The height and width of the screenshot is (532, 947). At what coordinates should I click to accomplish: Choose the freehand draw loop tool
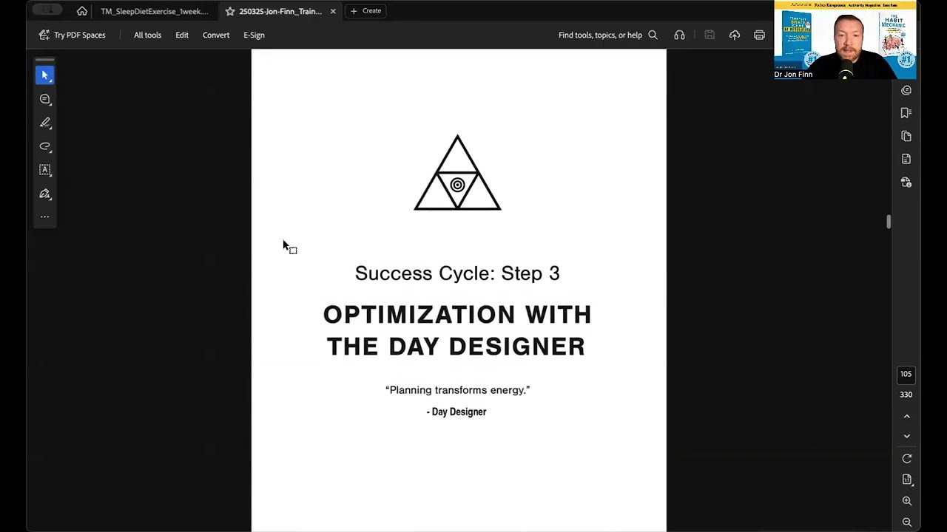point(45,146)
